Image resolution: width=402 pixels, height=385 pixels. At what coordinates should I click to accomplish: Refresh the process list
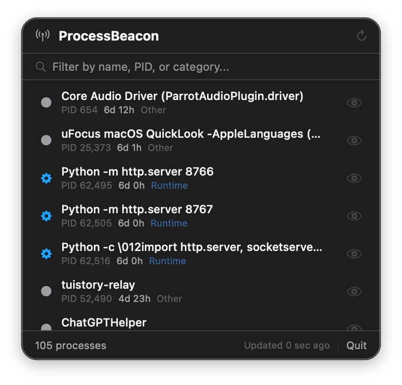coord(361,35)
